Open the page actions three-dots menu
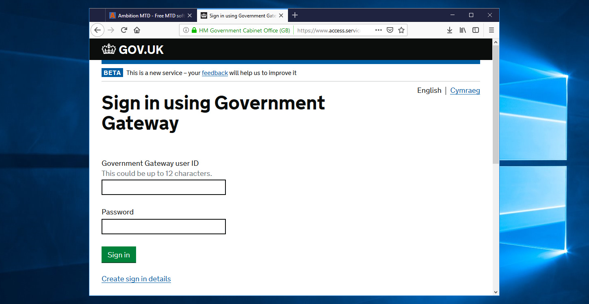The height and width of the screenshot is (304, 589). (x=378, y=30)
